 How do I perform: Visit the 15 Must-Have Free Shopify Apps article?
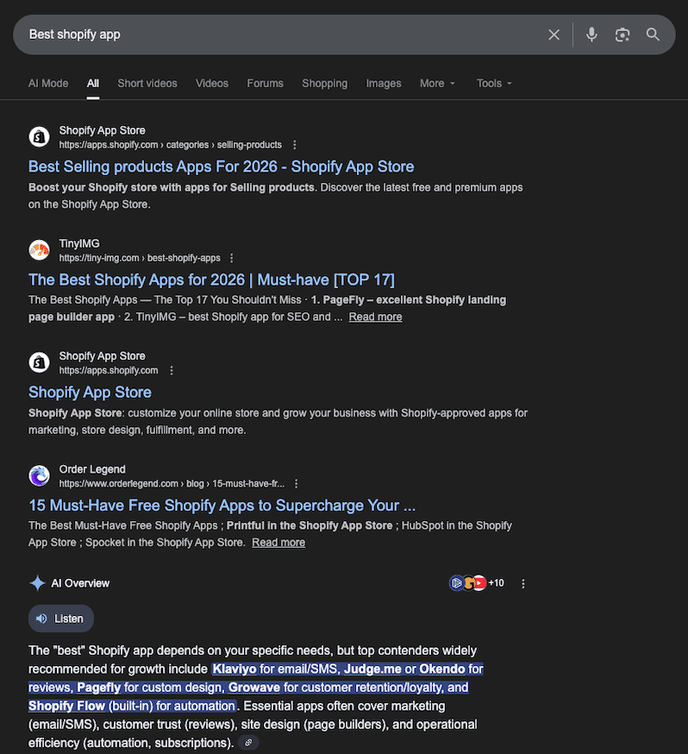tap(222, 505)
